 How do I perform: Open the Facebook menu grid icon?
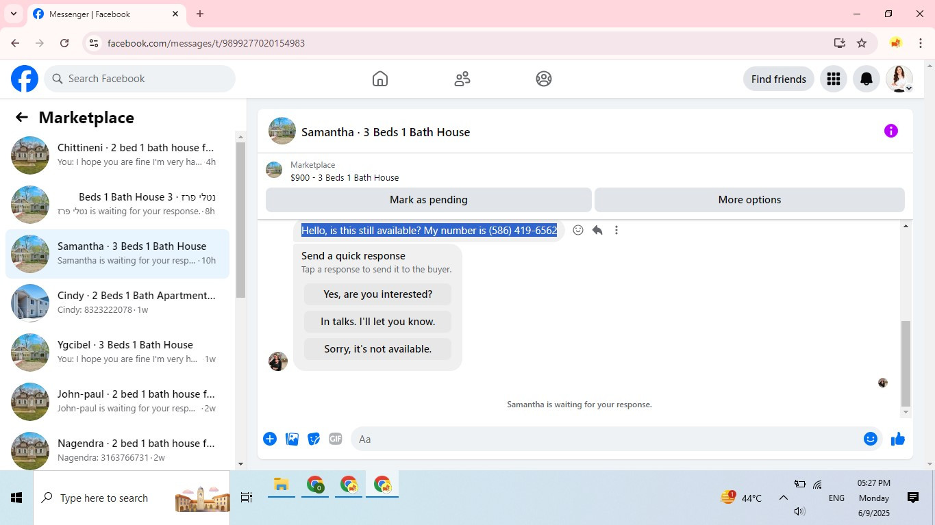tap(834, 79)
